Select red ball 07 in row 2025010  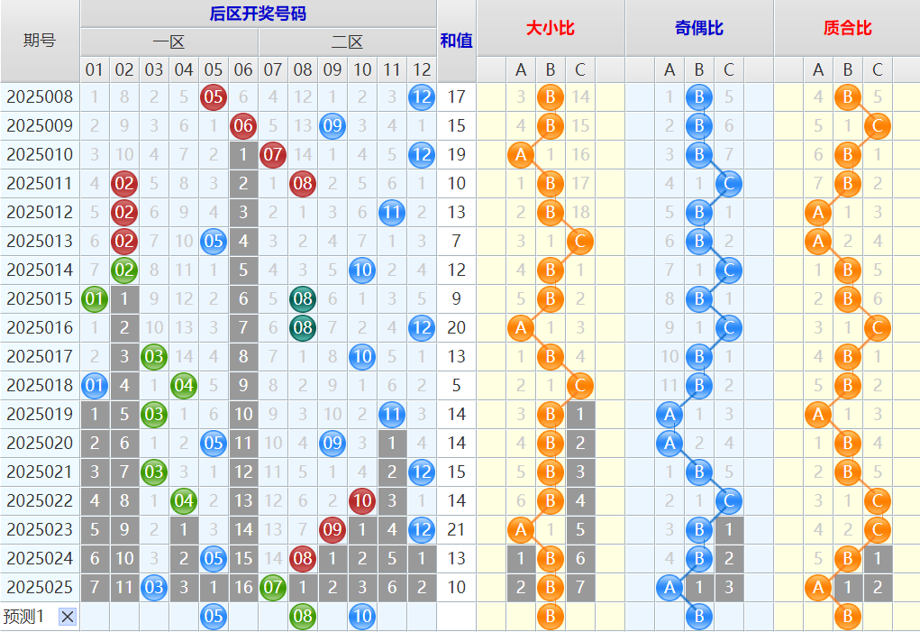pyautogui.click(x=273, y=154)
